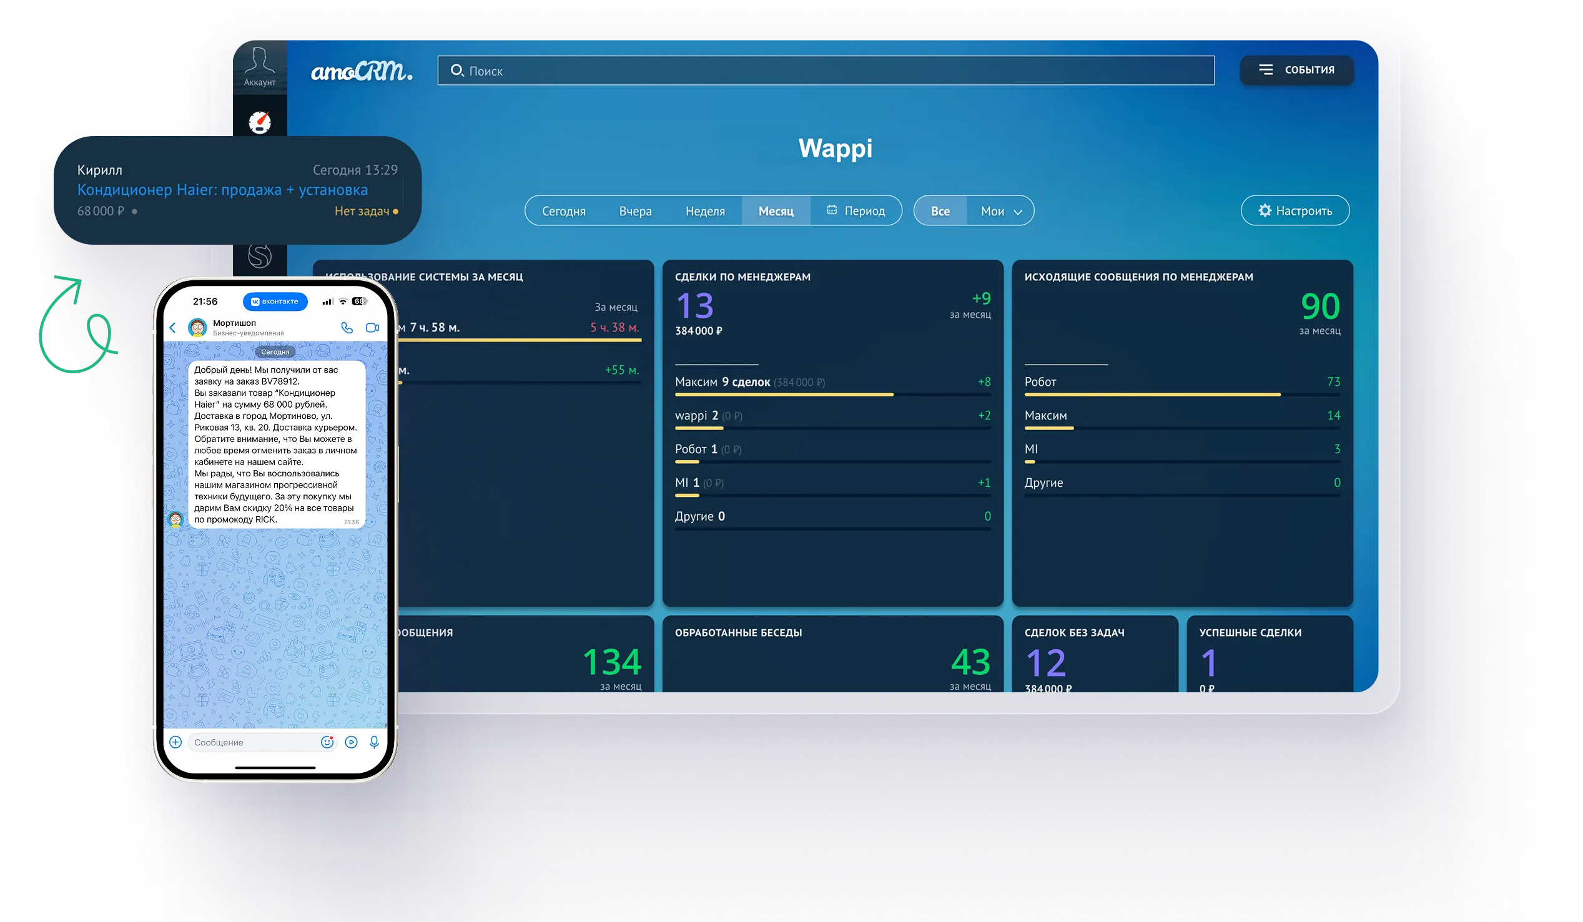The width and height of the screenshot is (1583, 922).
Task: Click the calendar icon beside Период
Action: (831, 210)
